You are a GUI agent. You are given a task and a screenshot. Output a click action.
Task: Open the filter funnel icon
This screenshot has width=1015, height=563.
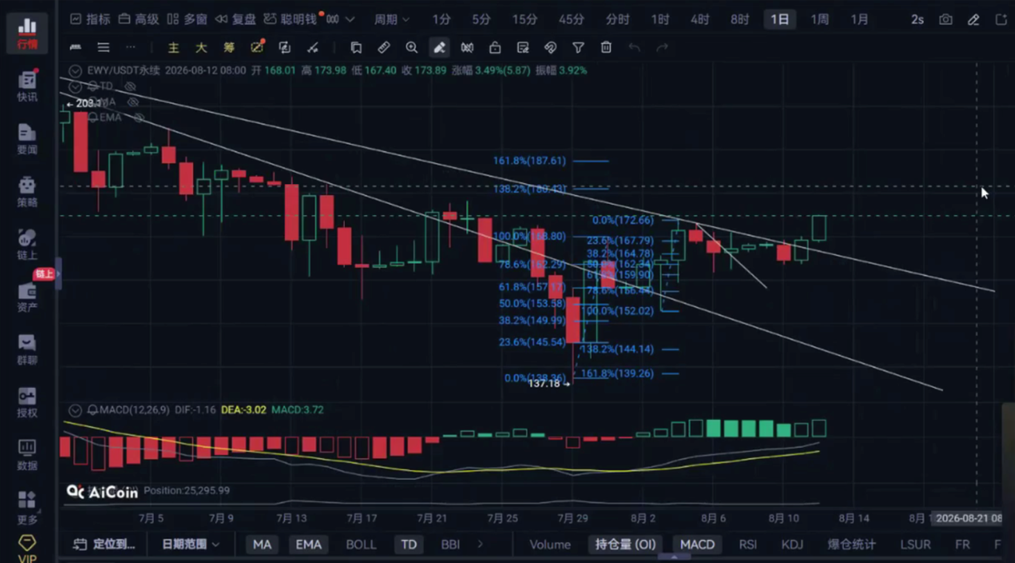(x=578, y=47)
